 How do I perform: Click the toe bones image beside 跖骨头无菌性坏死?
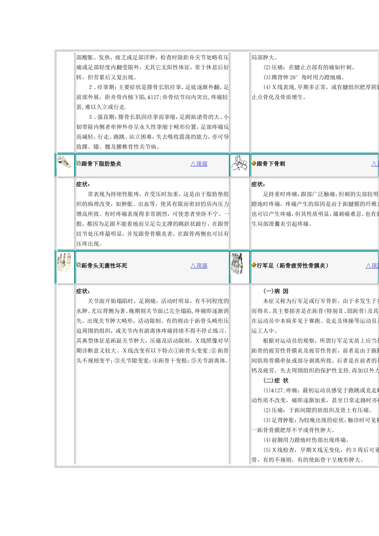coord(64,262)
